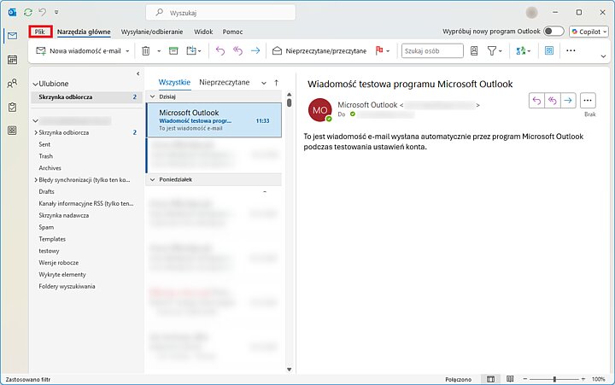Open the People contacts view
The height and width of the screenshot is (385, 615).
tap(12, 83)
